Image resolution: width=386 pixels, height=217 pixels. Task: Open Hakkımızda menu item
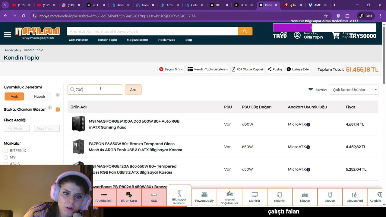(x=167, y=40)
